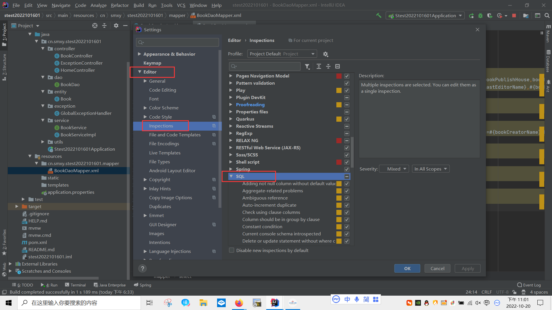Viewport: 552px width, 310px height.
Task: Click the Expand All inspections icon
Action: coord(319,67)
